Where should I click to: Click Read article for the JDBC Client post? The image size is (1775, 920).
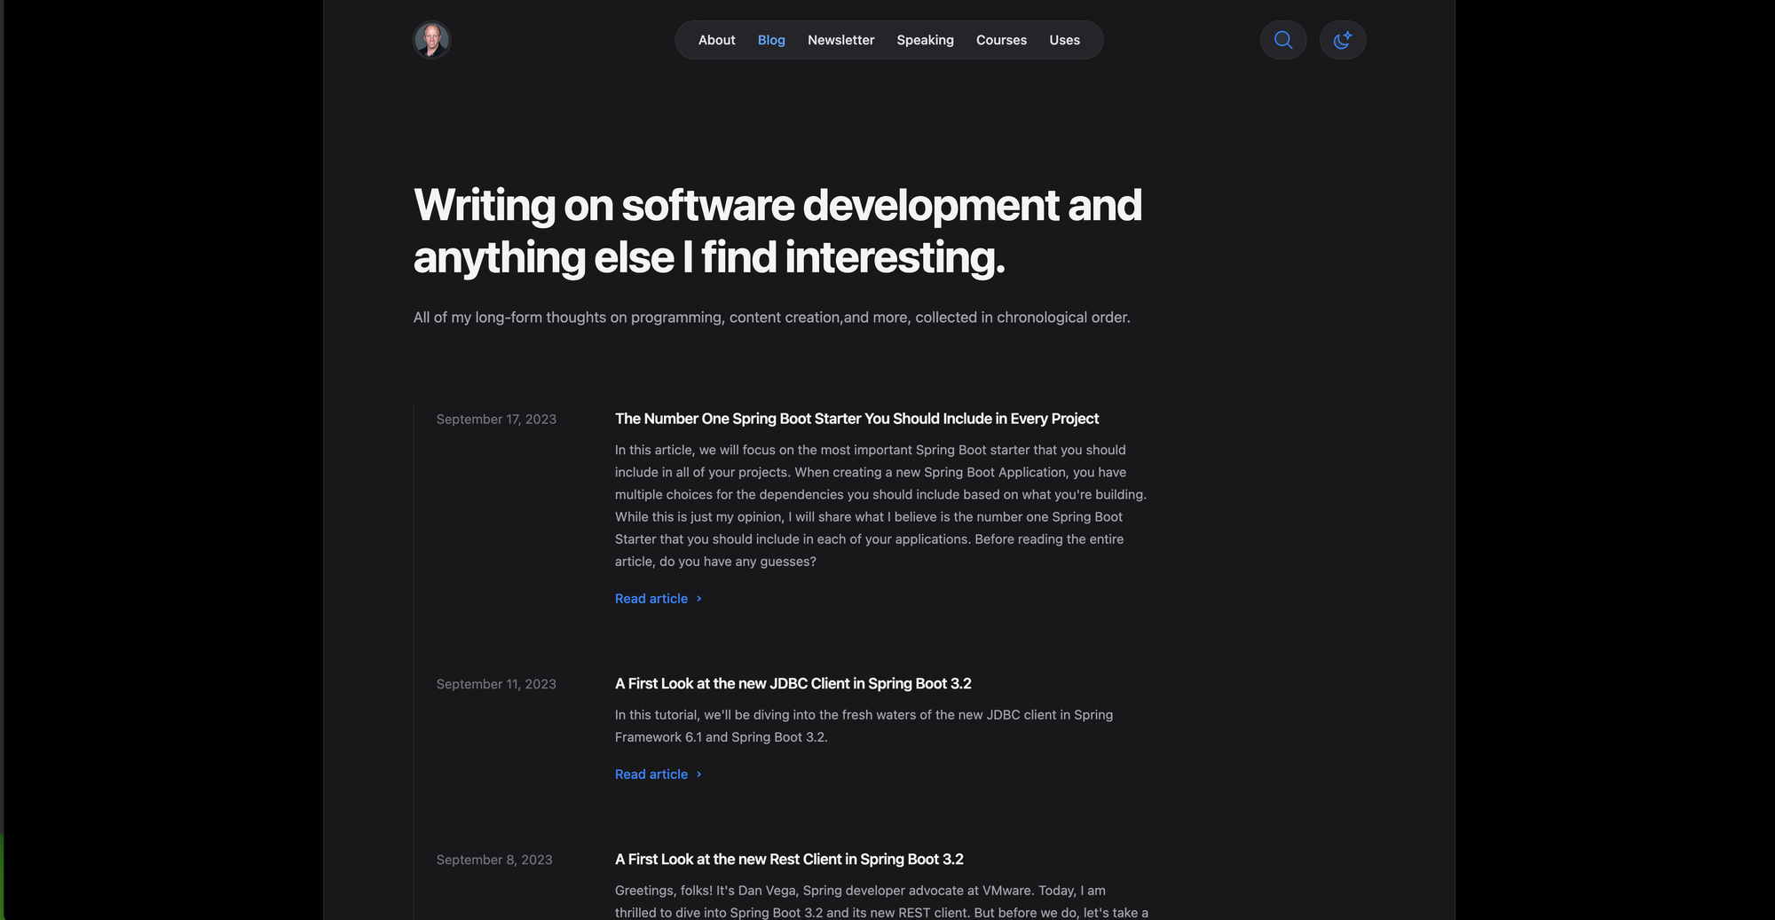[651, 774]
